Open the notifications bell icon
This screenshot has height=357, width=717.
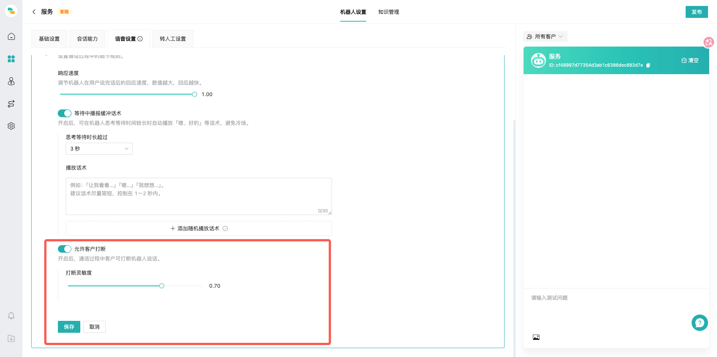11,316
